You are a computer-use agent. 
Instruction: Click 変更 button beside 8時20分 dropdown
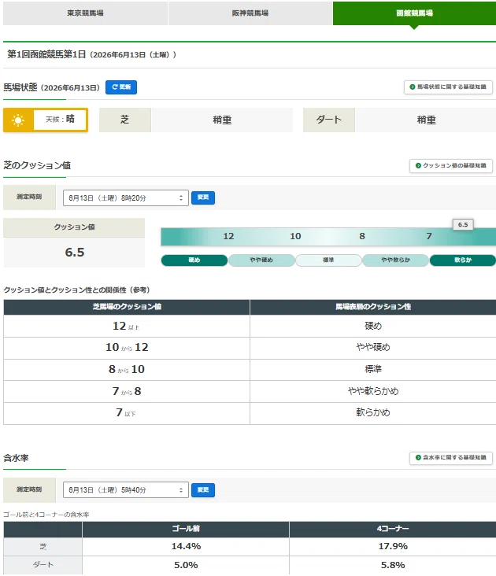click(203, 198)
